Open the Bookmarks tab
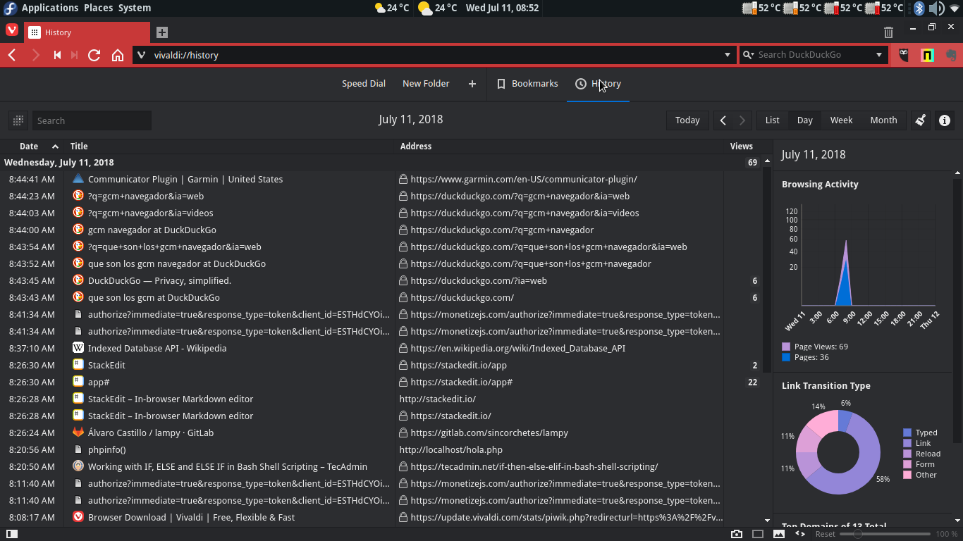 [x=527, y=84]
